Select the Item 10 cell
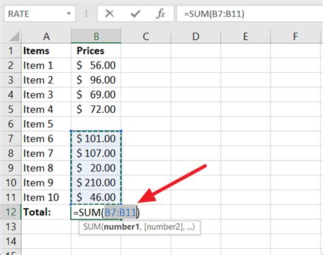This screenshot has width=323, height=255. (46, 197)
